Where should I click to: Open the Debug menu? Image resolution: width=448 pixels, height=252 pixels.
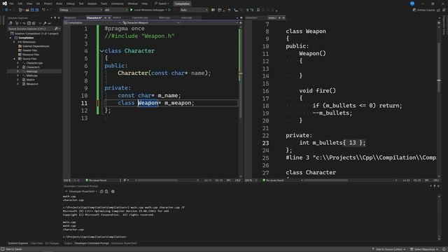tap(70, 3)
